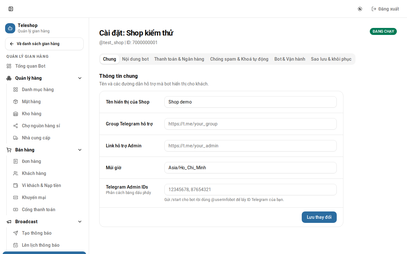Open the Thanh toán & Ngân hàng tab
Image resolution: width=407 pixels, height=254 pixels.
click(179, 59)
